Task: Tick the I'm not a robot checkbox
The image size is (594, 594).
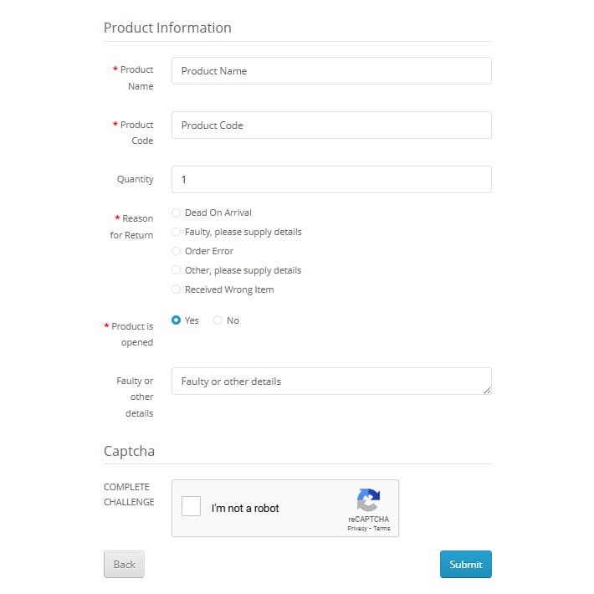Action: (x=191, y=506)
